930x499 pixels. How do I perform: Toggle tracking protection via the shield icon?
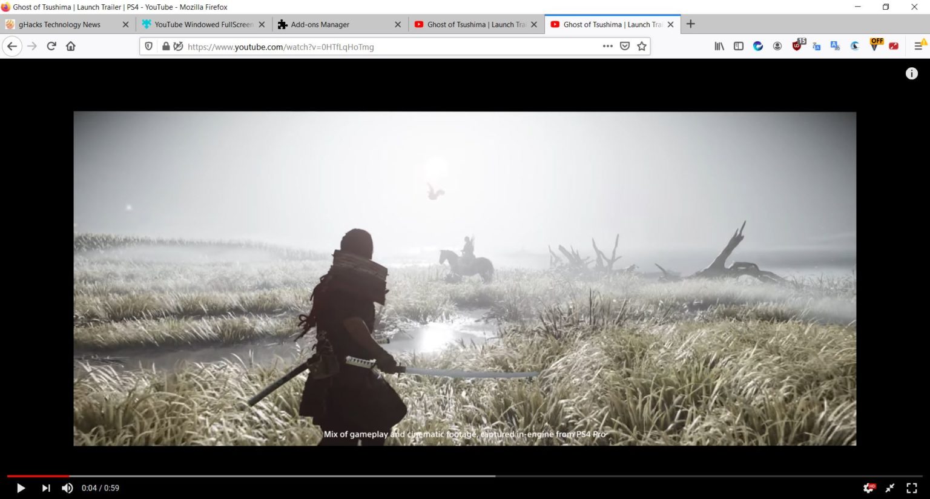click(x=148, y=46)
